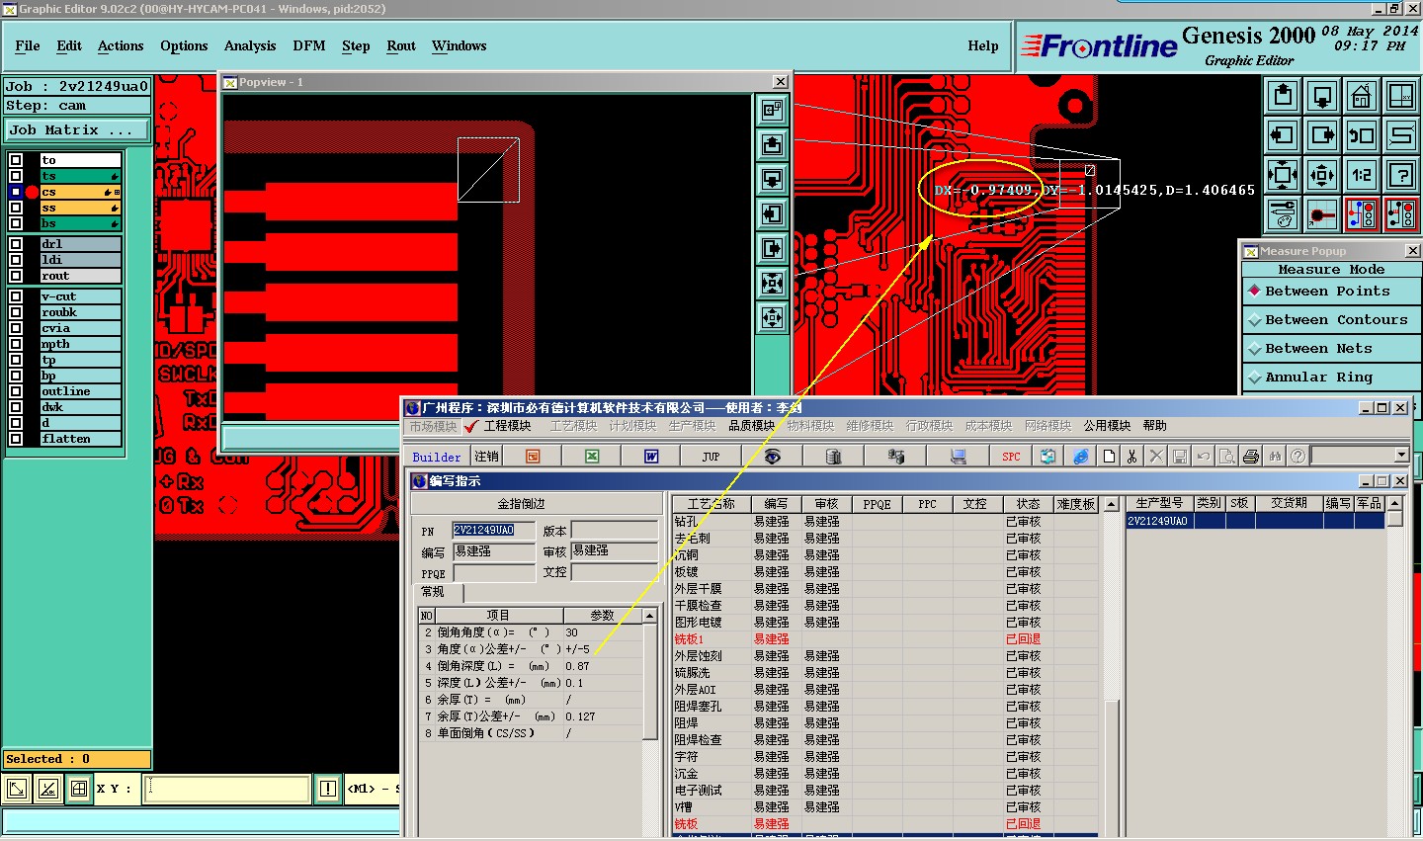Toggle the 'outline' layer checkbox
The height and width of the screenshot is (841, 1423).
click(16, 391)
